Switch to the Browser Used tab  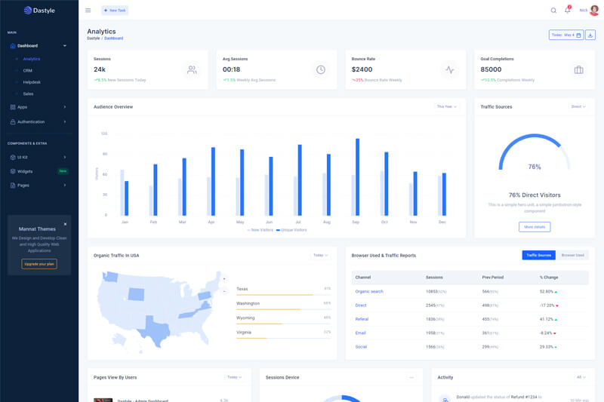coord(572,255)
